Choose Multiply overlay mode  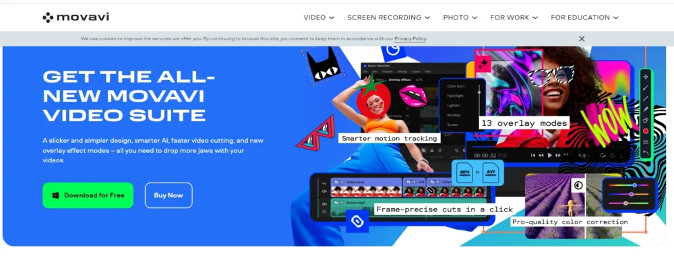coord(454,115)
